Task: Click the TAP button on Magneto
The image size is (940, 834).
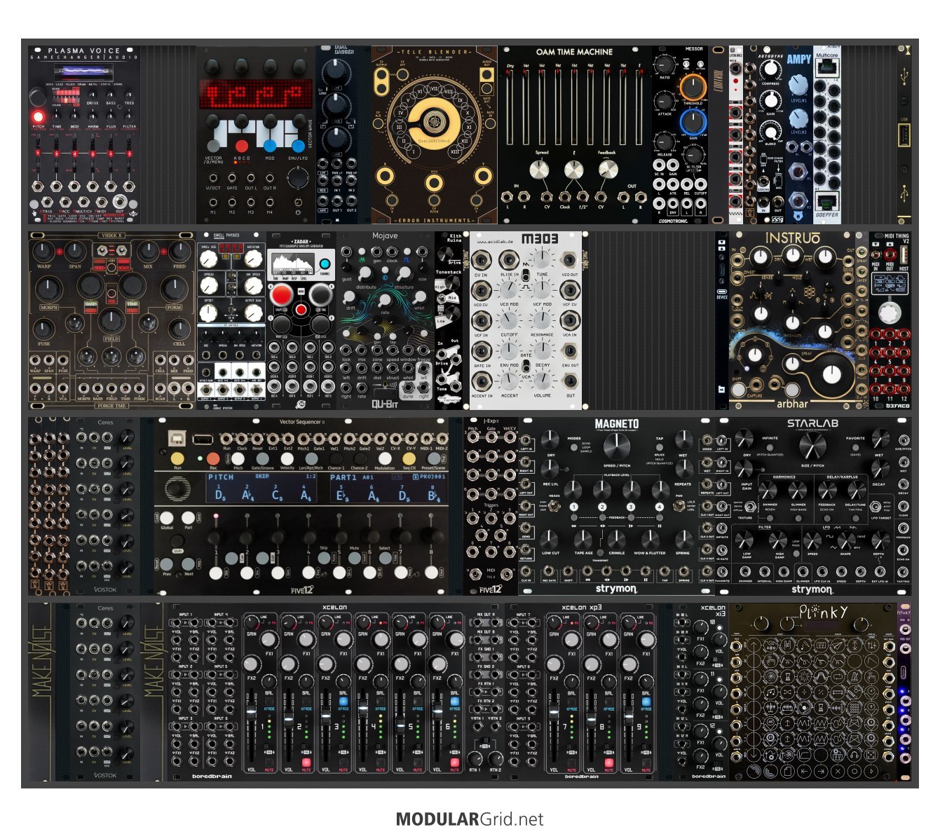Action: [x=660, y=447]
